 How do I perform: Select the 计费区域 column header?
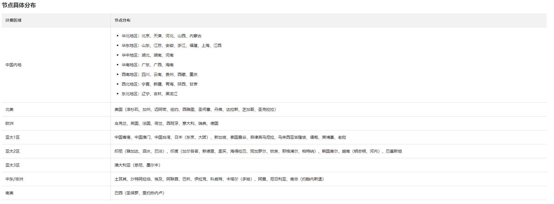point(56,20)
